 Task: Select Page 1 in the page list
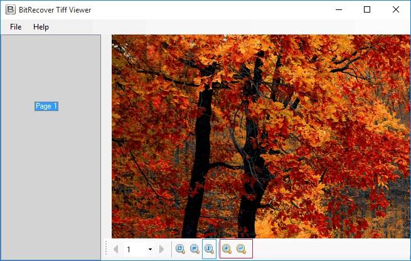(46, 106)
